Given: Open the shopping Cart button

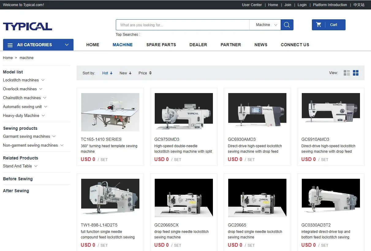Looking at the screenshot, I should pos(328,25).
